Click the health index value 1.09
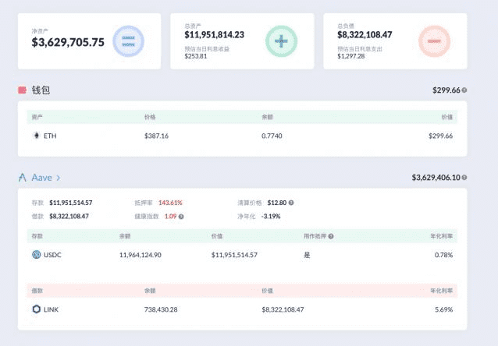The image size is (498, 346). (x=170, y=217)
